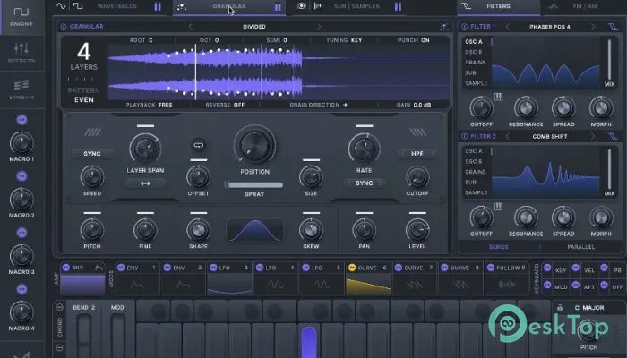627x358 pixels.
Task: Open the Engine section in sidebar
Action: pos(21,18)
